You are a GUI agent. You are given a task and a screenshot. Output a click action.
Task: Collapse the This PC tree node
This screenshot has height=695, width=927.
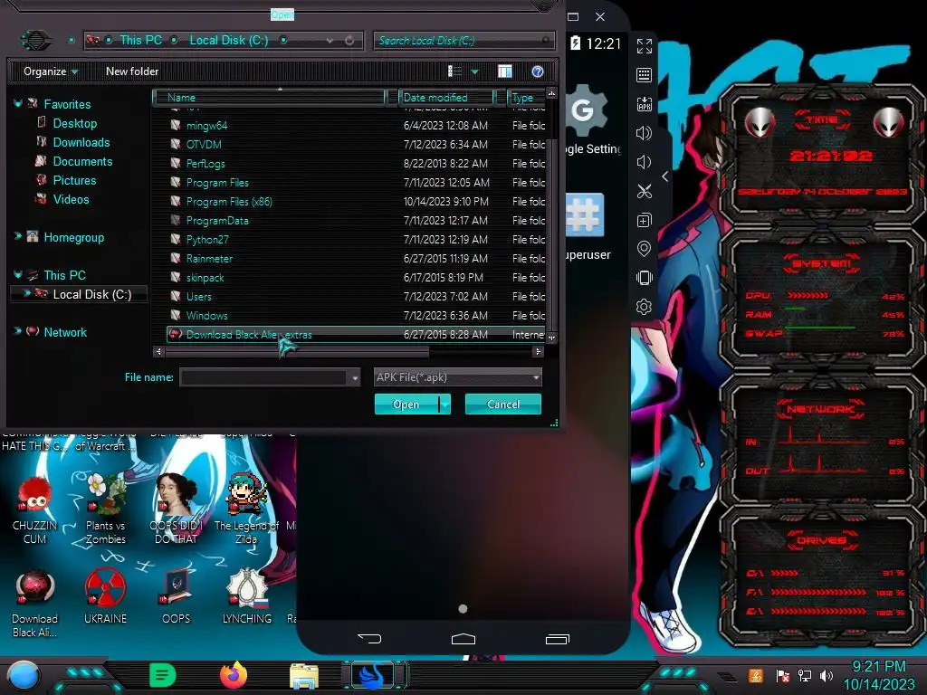[18, 275]
